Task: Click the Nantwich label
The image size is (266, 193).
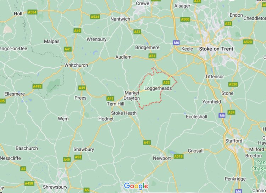Action: [x=120, y=19]
